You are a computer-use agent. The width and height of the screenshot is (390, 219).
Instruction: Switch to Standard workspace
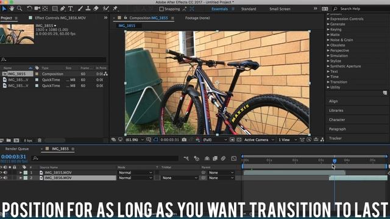(x=249, y=9)
